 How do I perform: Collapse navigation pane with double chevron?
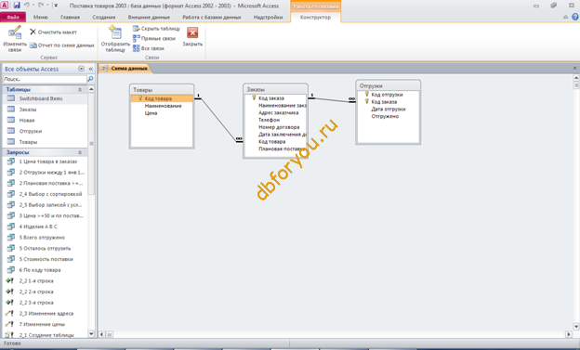91,69
